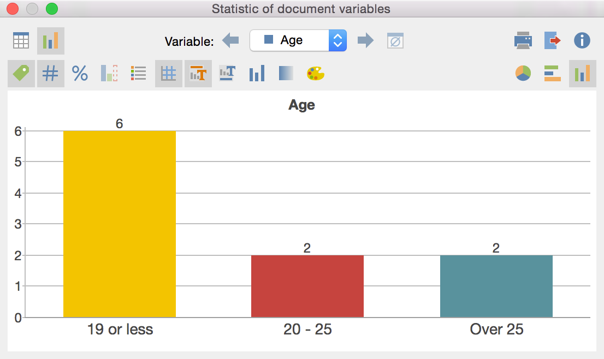The width and height of the screenshot is (604, 359).
Task: Open the Age variable dropdown
Action: [298, 40]
